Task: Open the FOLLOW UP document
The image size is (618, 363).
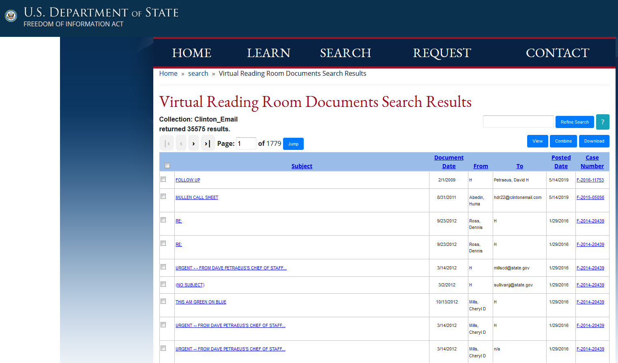Action: [x=188, y=180]
